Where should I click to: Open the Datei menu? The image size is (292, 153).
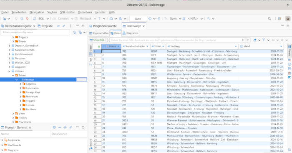coord(5,12)
